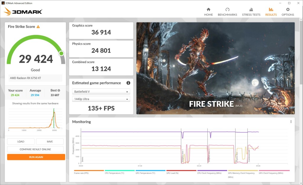The image size is (303, 185).
Task: Click the info icon beside Best score
Action: coord(59,91)
